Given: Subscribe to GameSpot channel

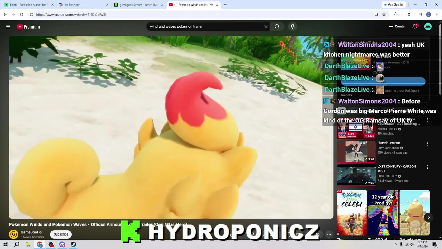Looking at the screenshot, I should click(61, 234).
